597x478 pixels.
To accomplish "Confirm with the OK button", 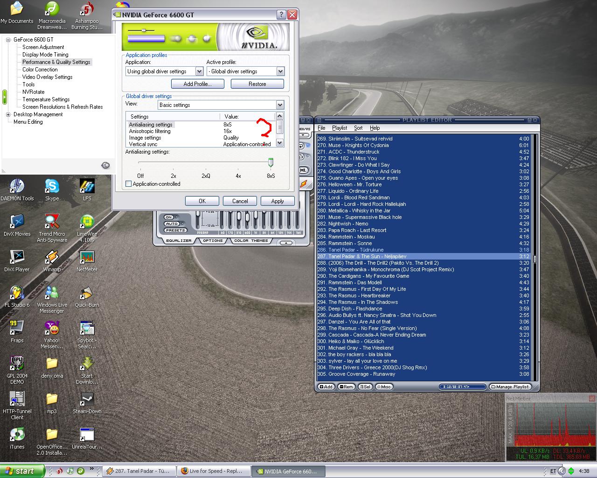I will [202, 201].
